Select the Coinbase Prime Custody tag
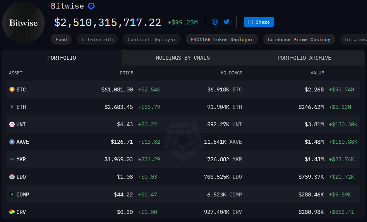This screenshot has width=367, height=222. coord(299,40)
